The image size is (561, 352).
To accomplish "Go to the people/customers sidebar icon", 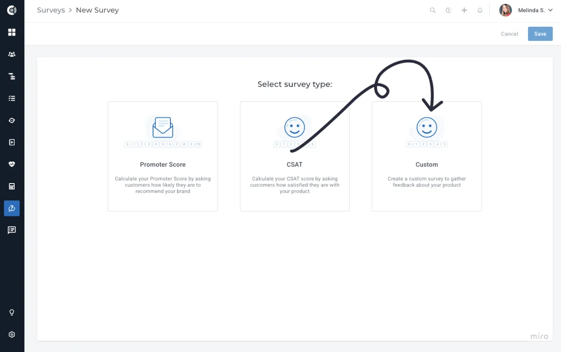I will 12,54.
